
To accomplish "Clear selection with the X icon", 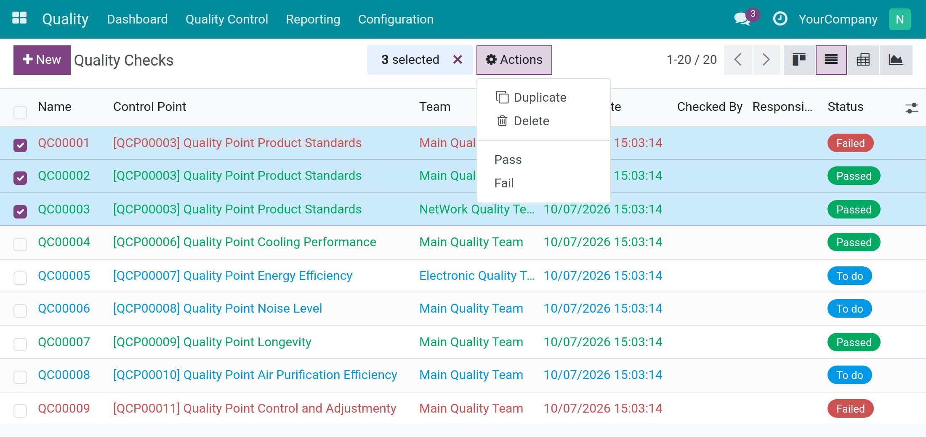I will (x=458, y=60).
